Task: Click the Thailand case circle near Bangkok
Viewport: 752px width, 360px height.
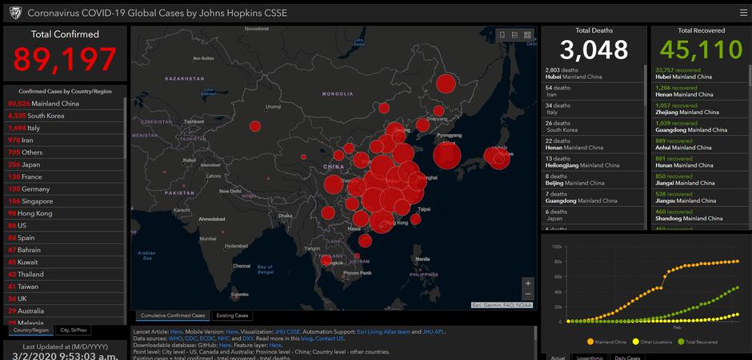Action: [326, 261]
